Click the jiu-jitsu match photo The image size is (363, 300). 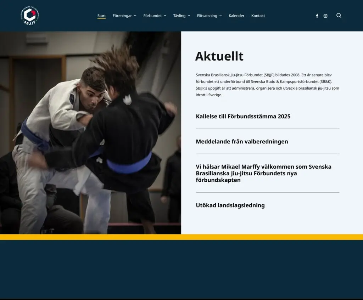[x=90, y=132]
